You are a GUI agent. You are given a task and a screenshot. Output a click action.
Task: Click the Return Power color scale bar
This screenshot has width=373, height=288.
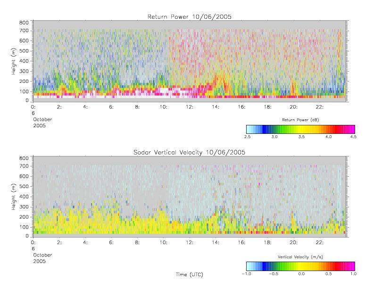(x=300, y=129)
